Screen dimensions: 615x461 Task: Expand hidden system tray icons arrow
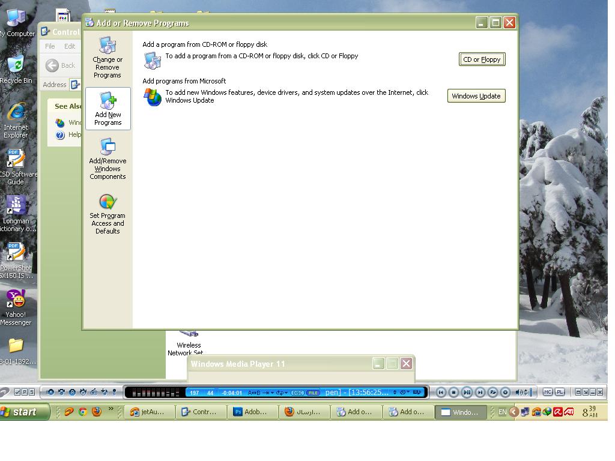pos(514,412)
